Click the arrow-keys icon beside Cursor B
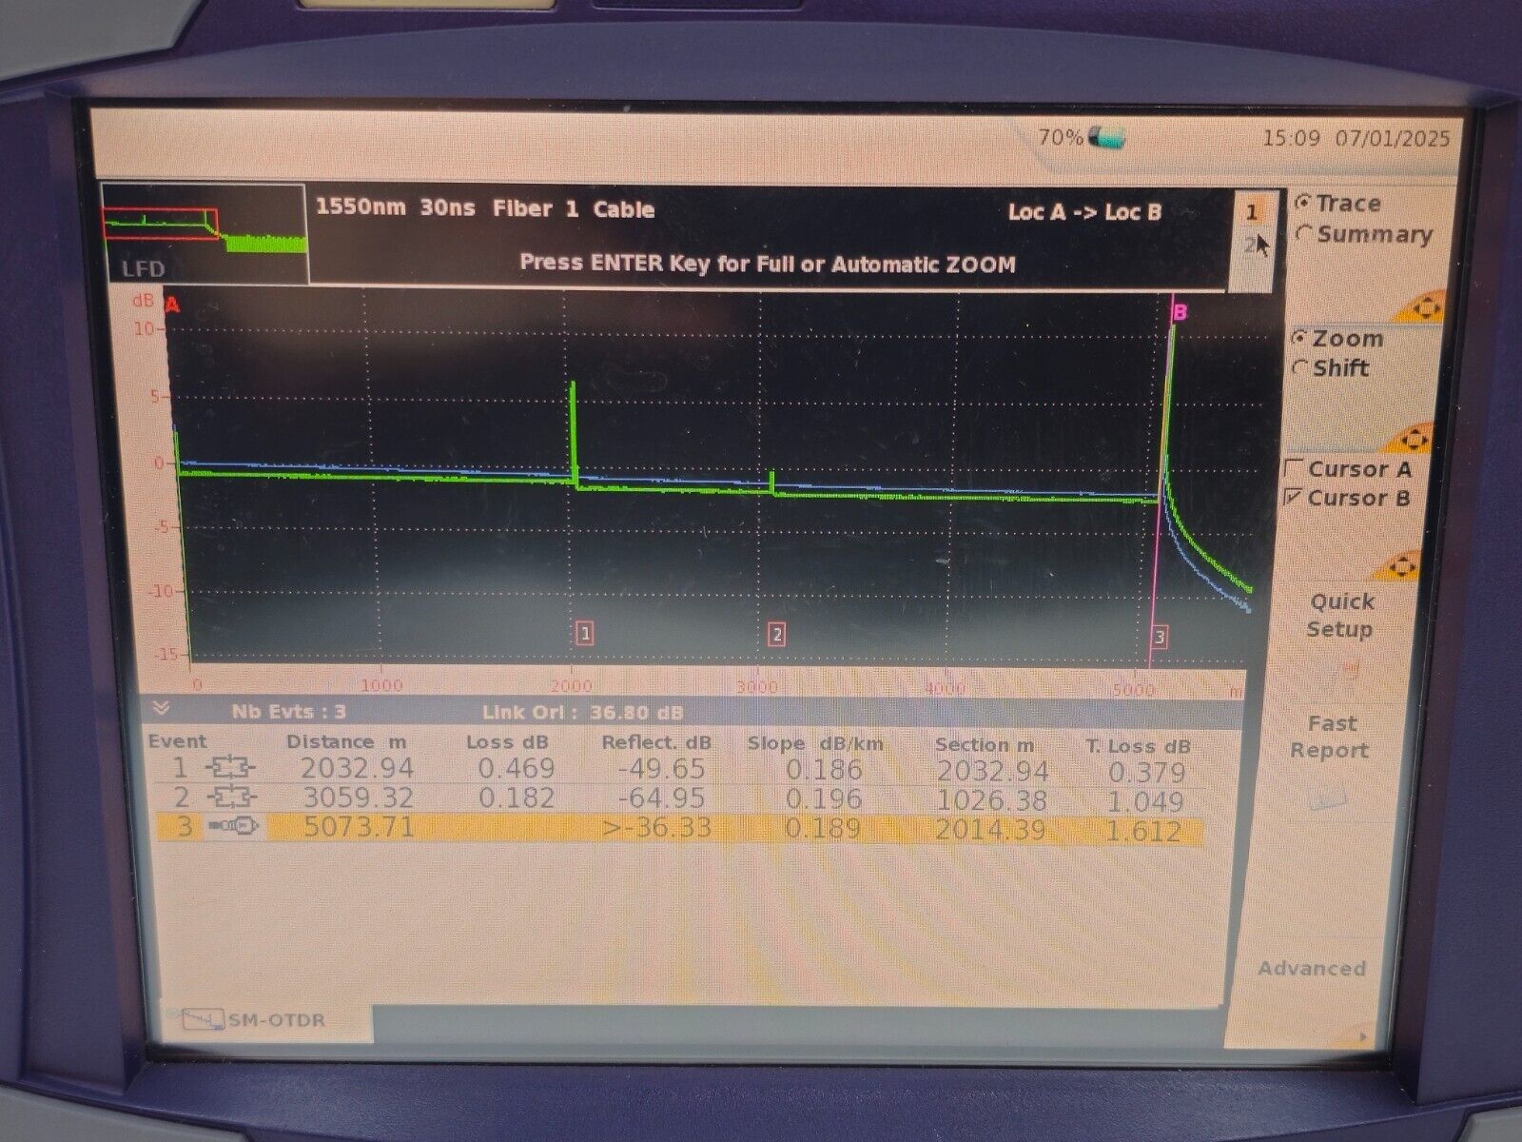The width and height of the screenshot is (1522, 1142). 1401,567
